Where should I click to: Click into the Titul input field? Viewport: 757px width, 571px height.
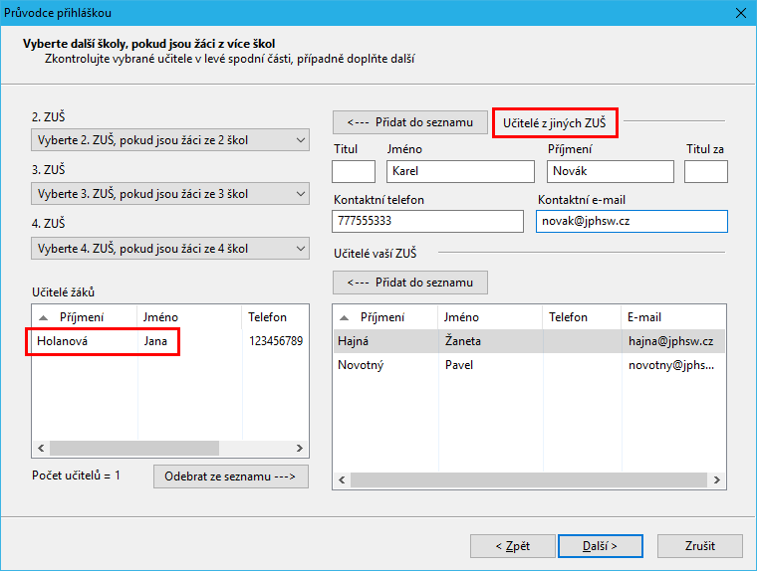click(x=353, y=171)
